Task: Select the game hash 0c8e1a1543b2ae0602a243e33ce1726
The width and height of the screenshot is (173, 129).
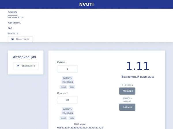Action: (x=80, y=128)
